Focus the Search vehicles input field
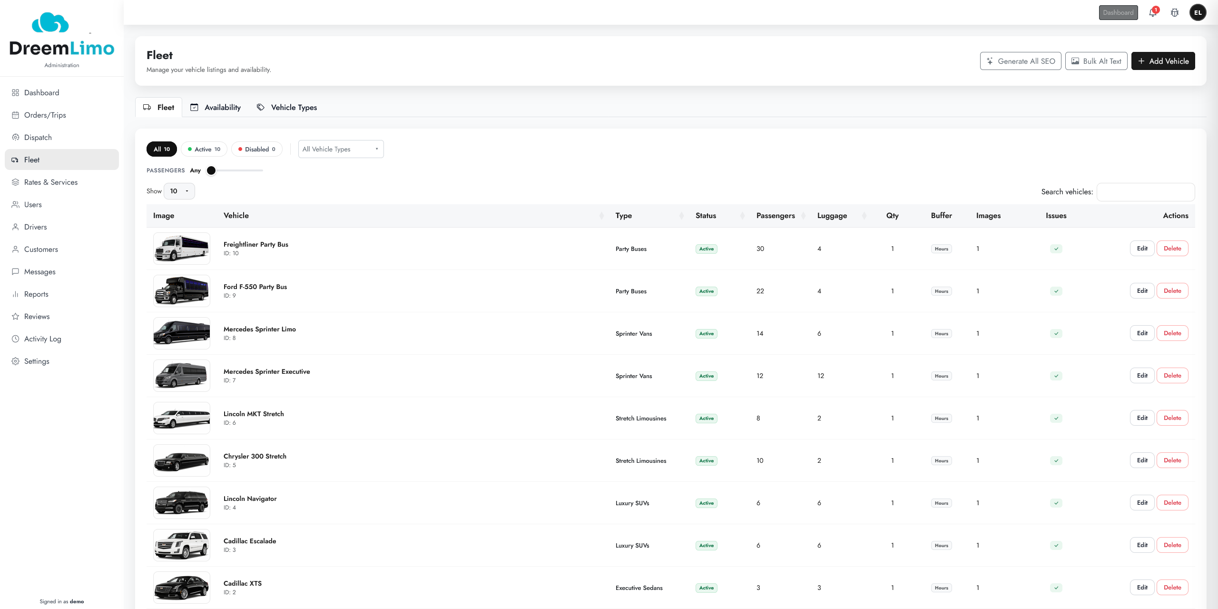Viewport: 1218px width, 609px height. [1146, 192]
